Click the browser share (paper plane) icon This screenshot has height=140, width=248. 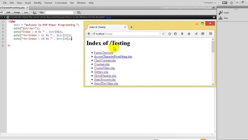[196, 34]
